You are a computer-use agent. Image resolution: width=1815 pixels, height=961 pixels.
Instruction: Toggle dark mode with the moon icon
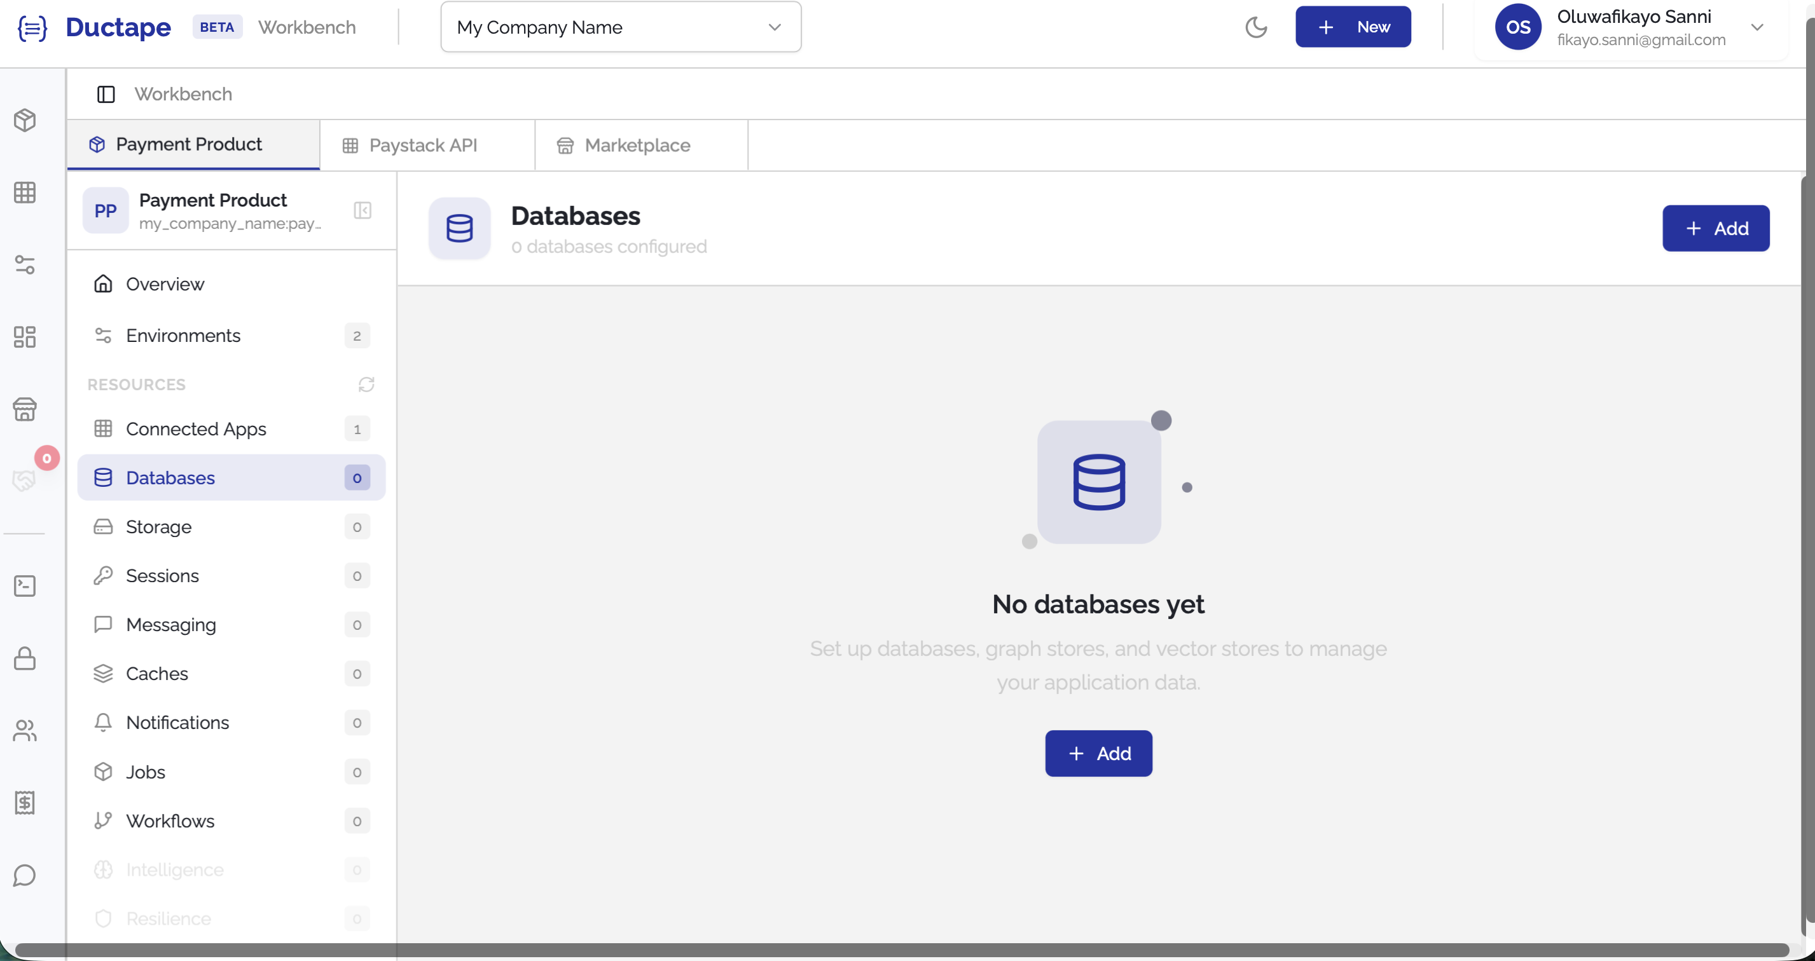point(1257,27)
